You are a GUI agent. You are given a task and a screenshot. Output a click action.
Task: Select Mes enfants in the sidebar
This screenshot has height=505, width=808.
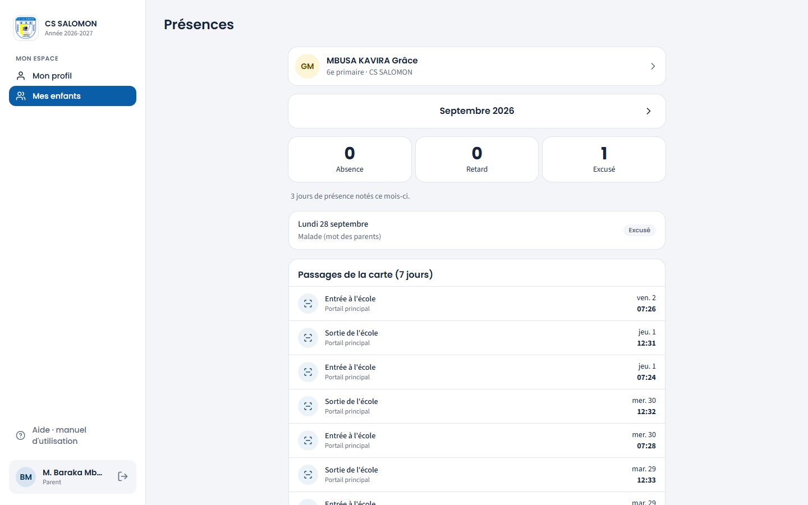pos(72,96)
